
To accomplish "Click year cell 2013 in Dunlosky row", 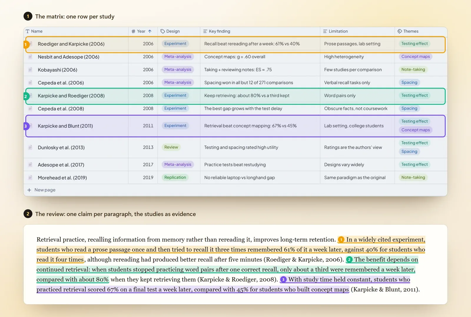I will (x=148, y=147).
